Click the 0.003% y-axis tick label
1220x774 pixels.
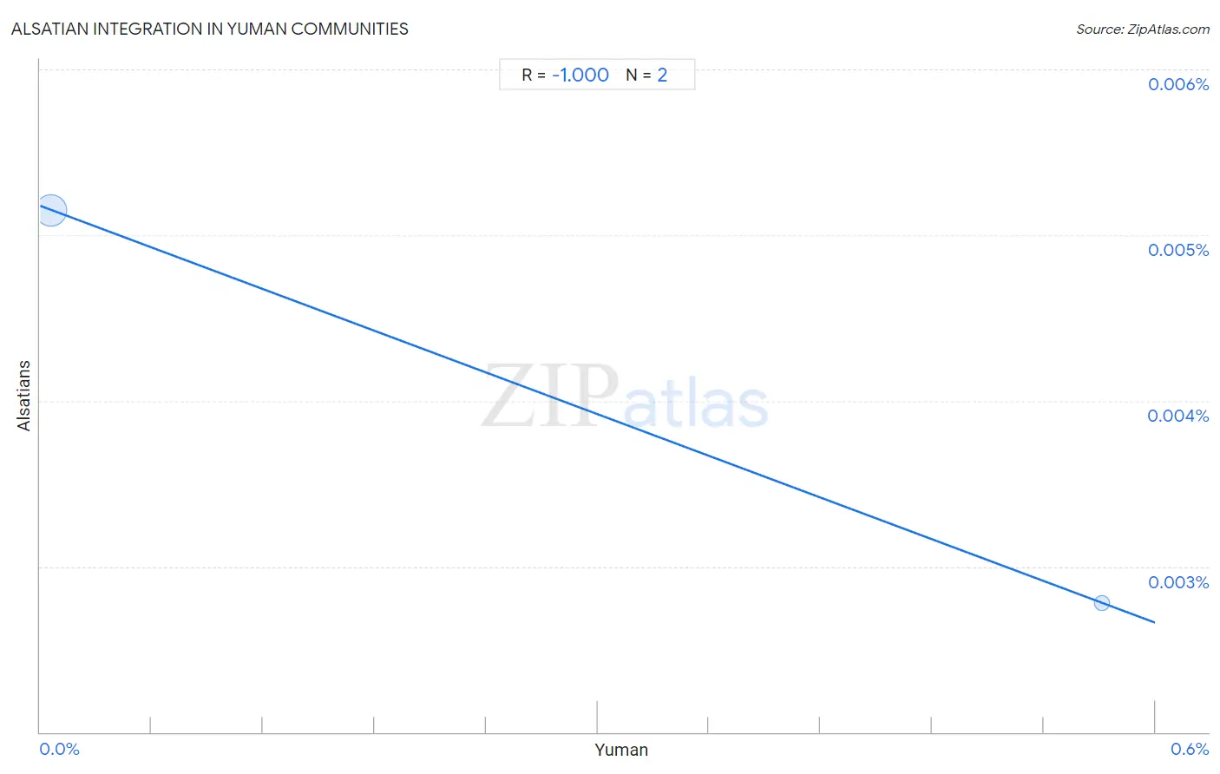(x=1178, y=582)
